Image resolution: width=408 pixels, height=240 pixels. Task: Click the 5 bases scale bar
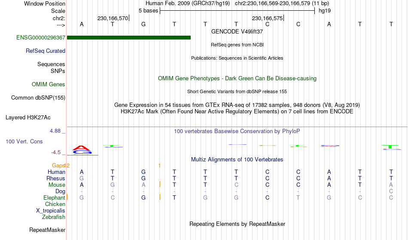(237, 11)
